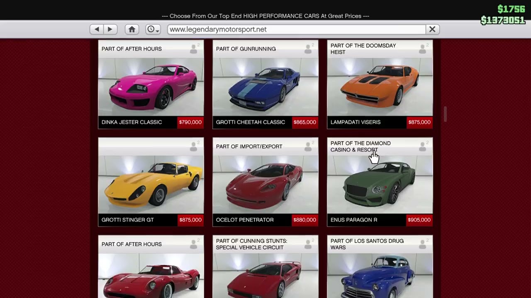Click the ENUS PARAGON R name label

(x=354, y=220)
